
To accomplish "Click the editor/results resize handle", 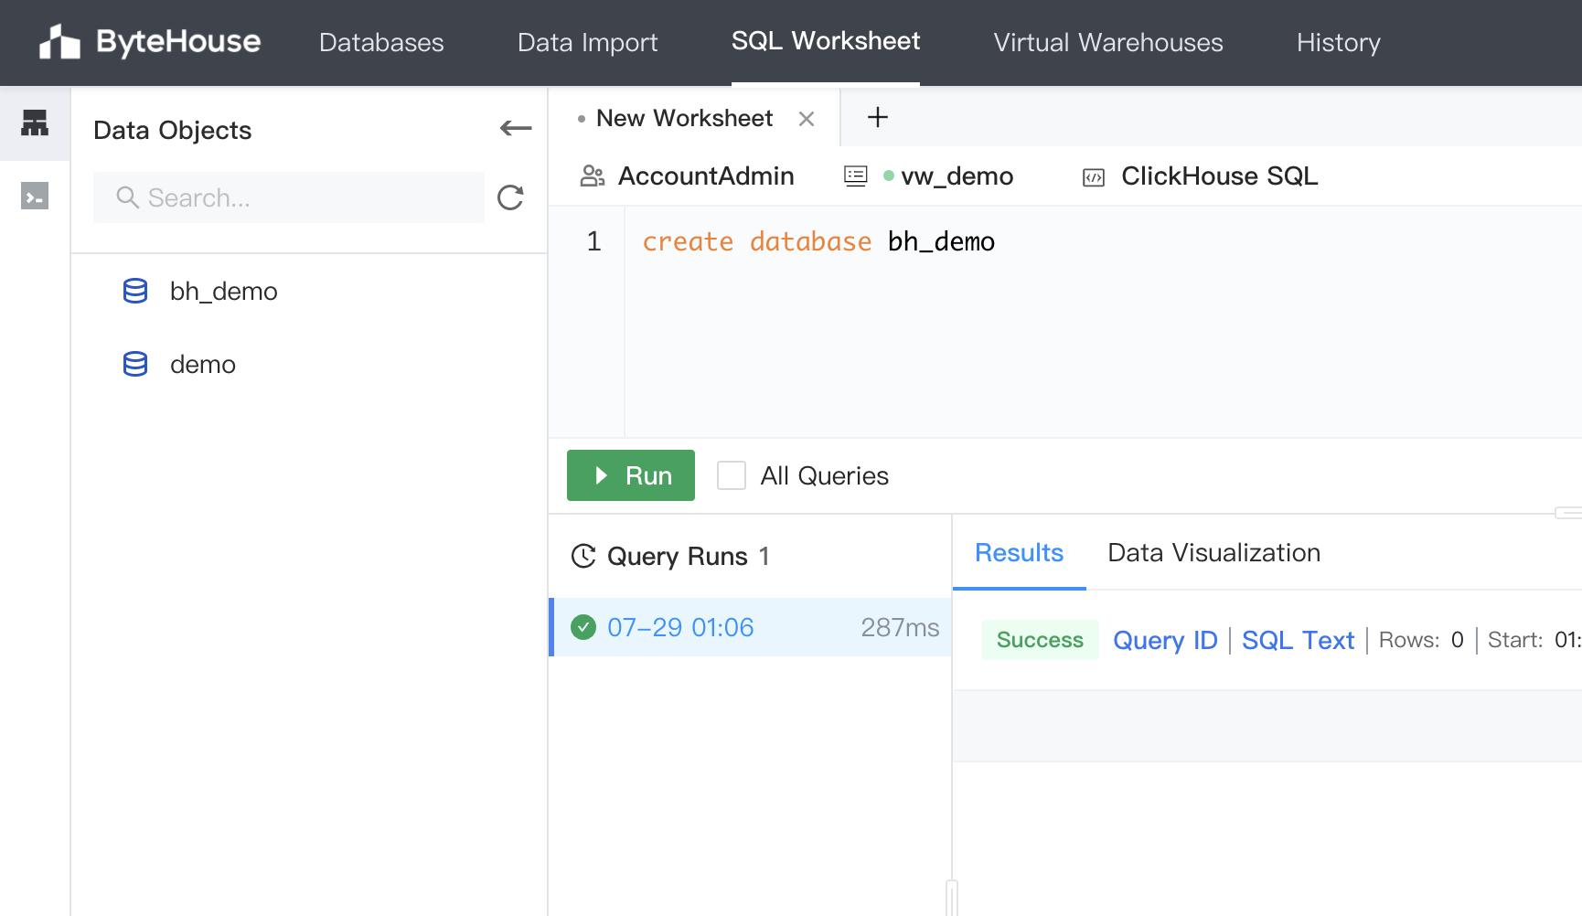I will coord(1568,512).
